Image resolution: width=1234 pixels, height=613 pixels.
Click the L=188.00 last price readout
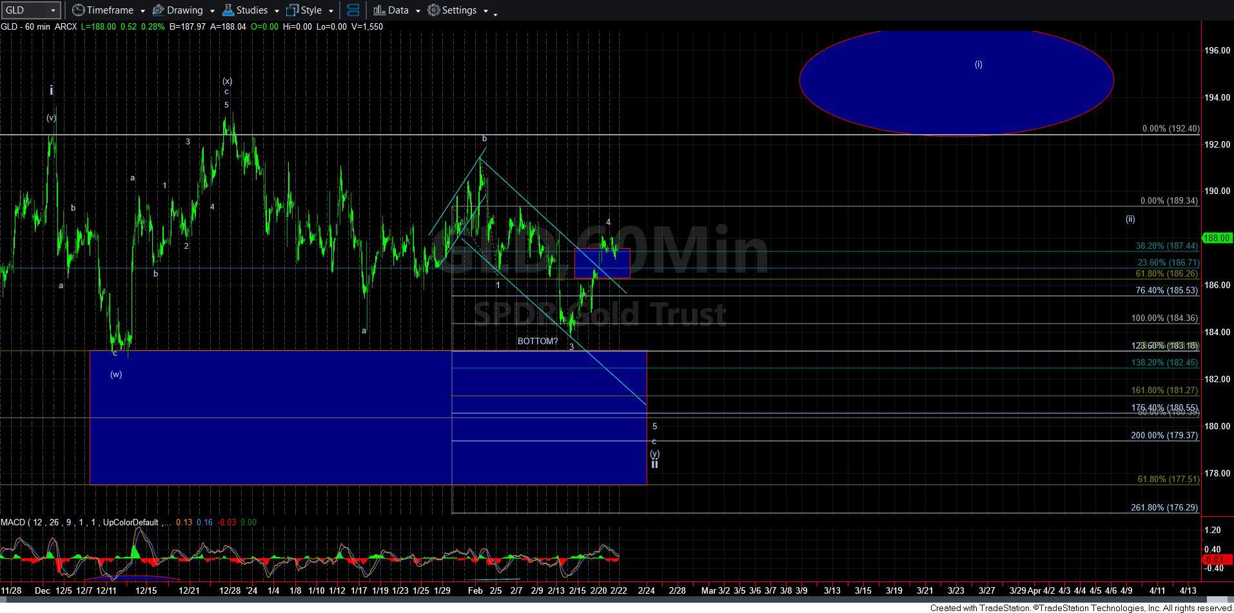tap(99, 26)
